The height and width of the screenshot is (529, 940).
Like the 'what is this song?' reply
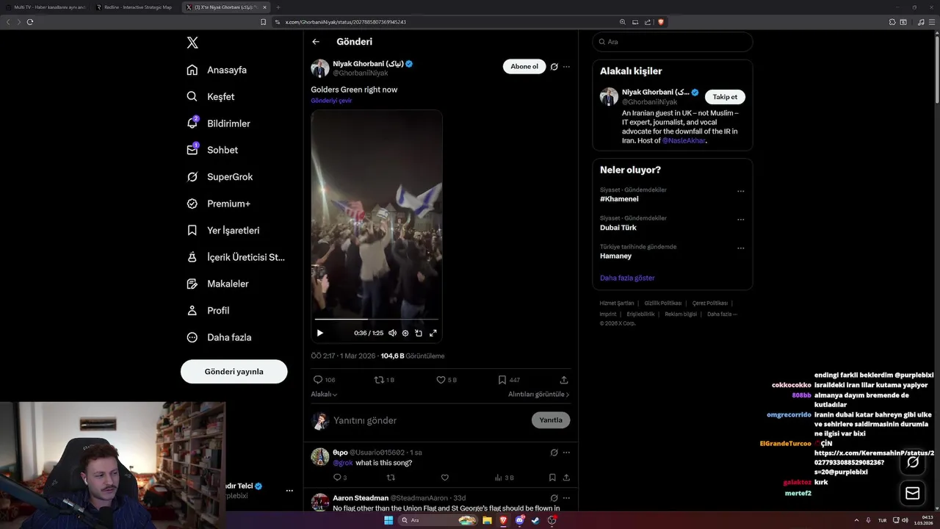point(445,478)
